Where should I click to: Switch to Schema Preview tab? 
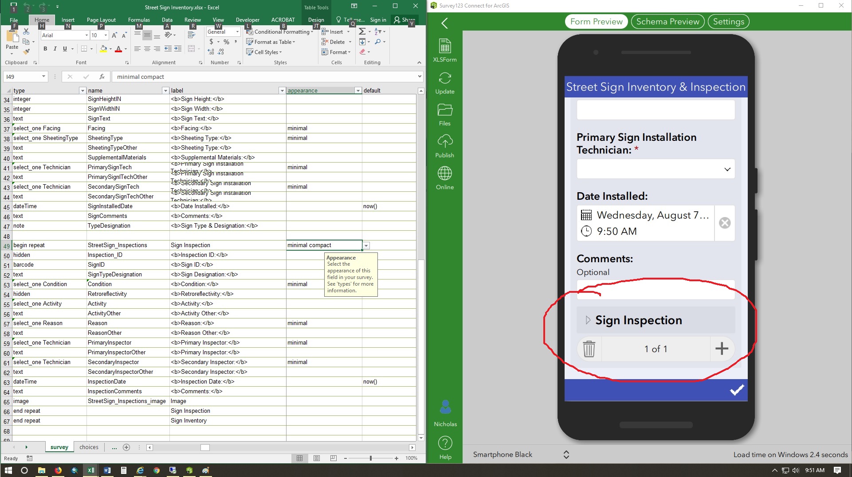pos(667,22)
